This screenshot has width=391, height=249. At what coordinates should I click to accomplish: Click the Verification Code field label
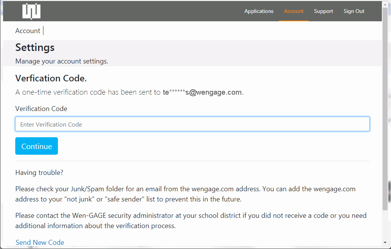coord(41,109)
